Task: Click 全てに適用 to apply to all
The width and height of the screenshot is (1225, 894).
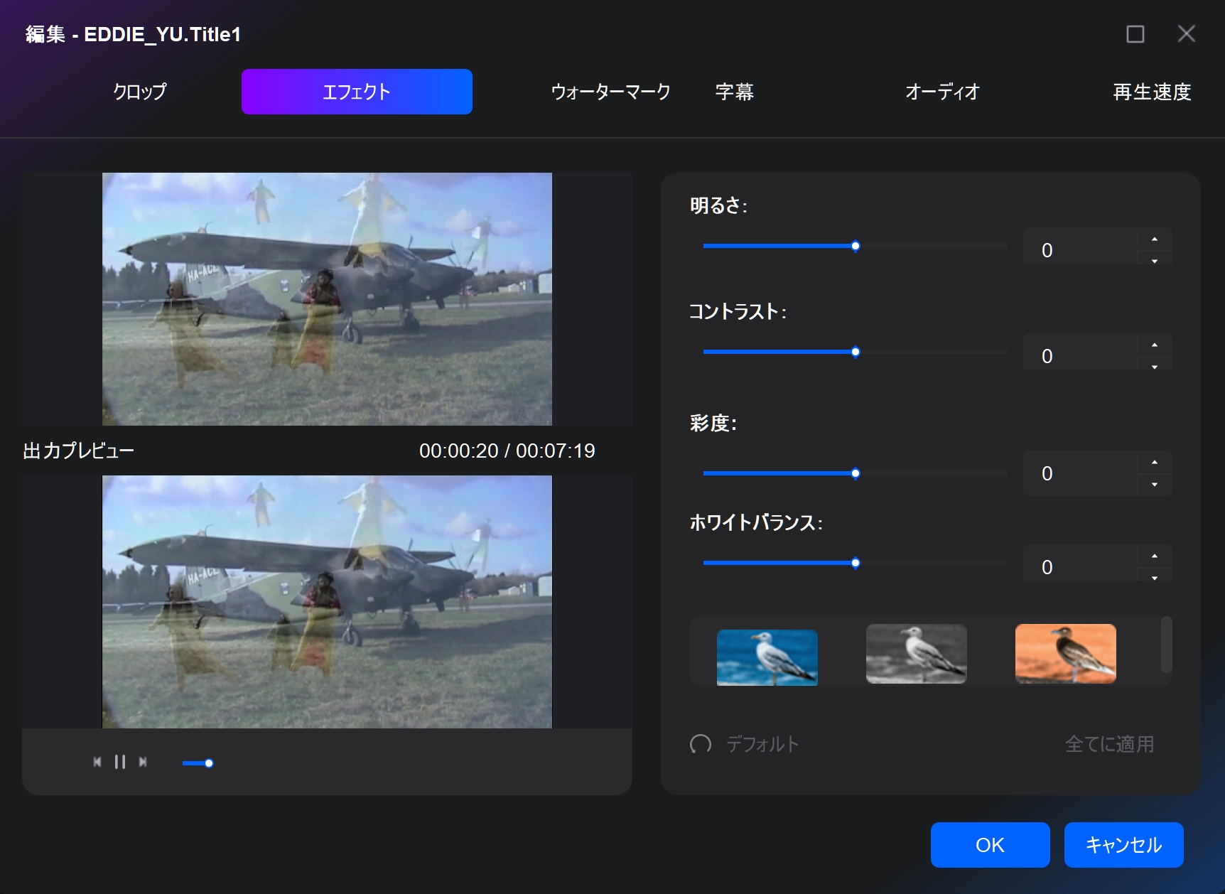Action: click(1109, 744)
